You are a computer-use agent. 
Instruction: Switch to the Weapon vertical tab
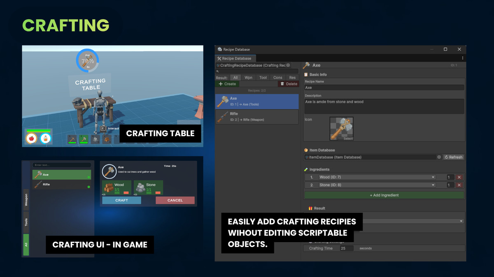pos(26,200)
